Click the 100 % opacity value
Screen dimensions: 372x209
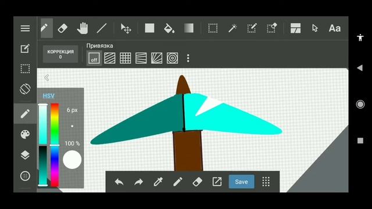tap(72, 143)
